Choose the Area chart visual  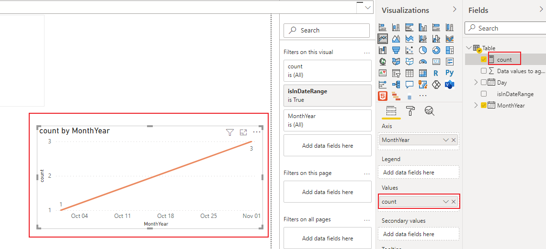(396, 39)
